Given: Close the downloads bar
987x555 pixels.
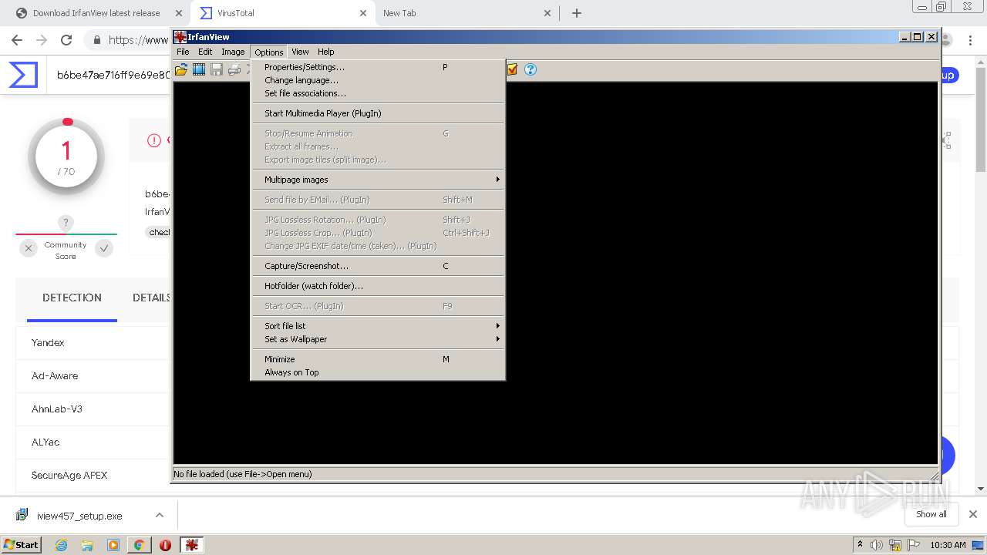Looking at the screenshot, I should (972, 514).
